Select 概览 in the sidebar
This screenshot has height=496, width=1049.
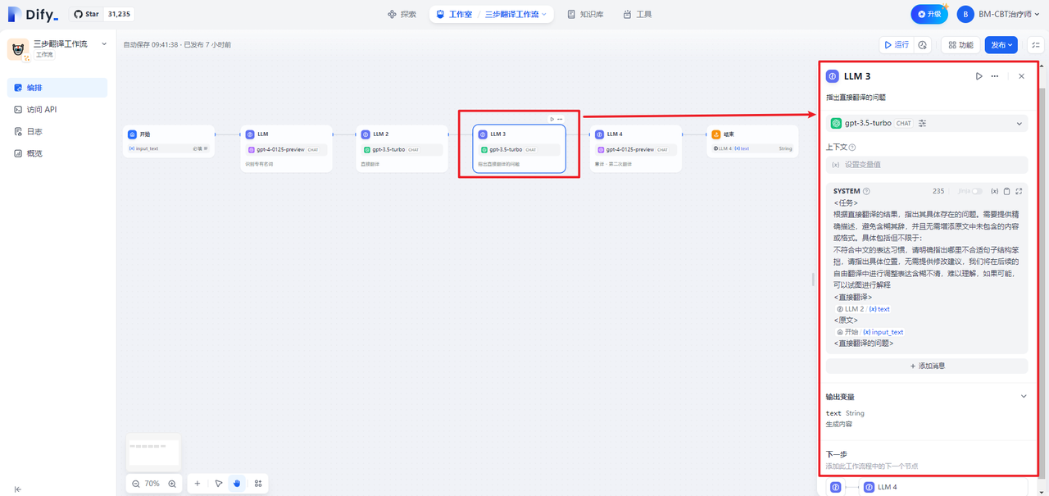click(x=57, y=153)
